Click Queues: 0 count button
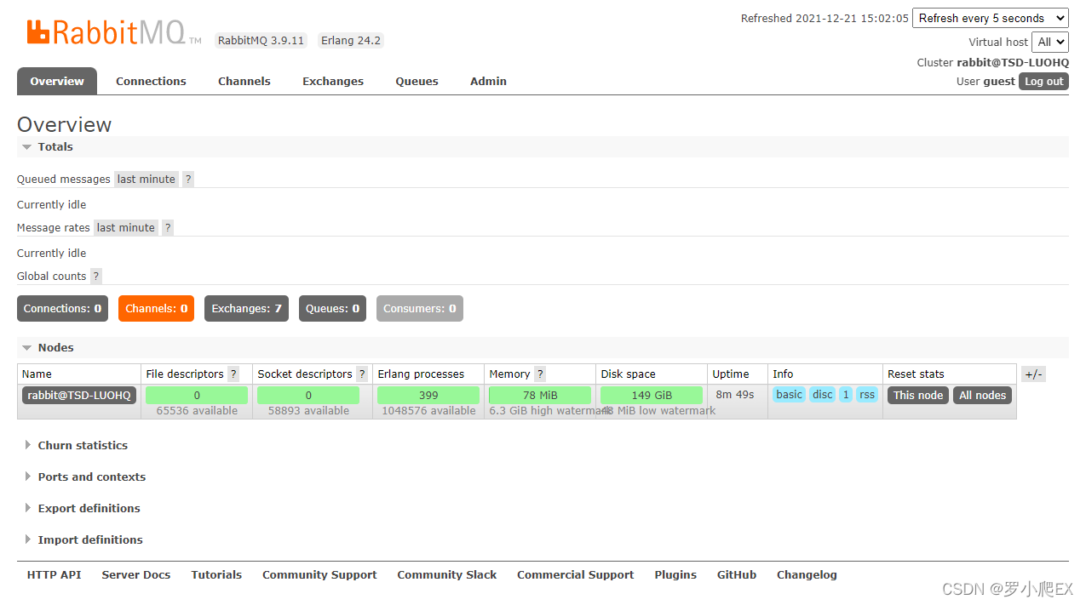 click(332, 308)
